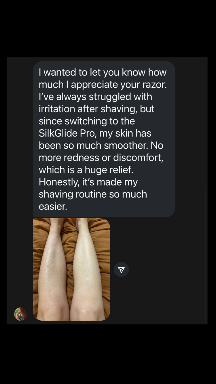Click the line "I've always struggled with"
Screen dimensions: 216x384
(95, 97)
